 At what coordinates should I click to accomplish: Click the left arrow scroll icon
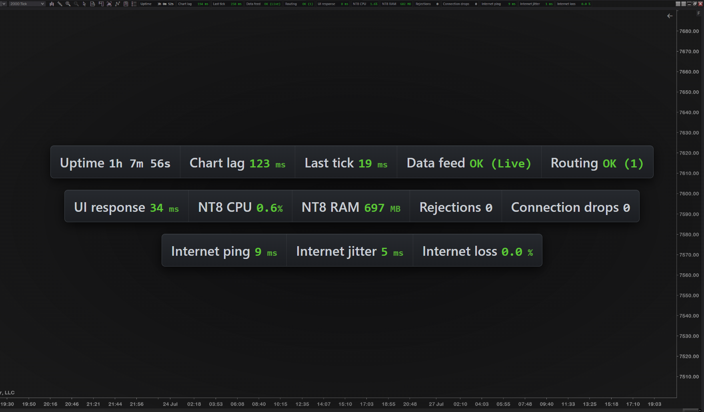click(x=670, y=16)
